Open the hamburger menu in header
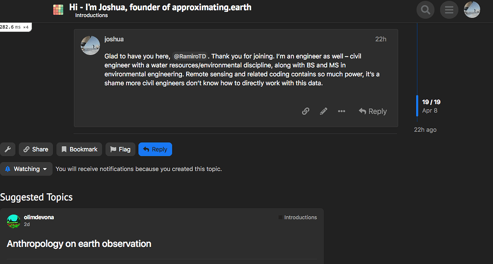The height and width of the screenshot is (264, 493). point(449,10)
